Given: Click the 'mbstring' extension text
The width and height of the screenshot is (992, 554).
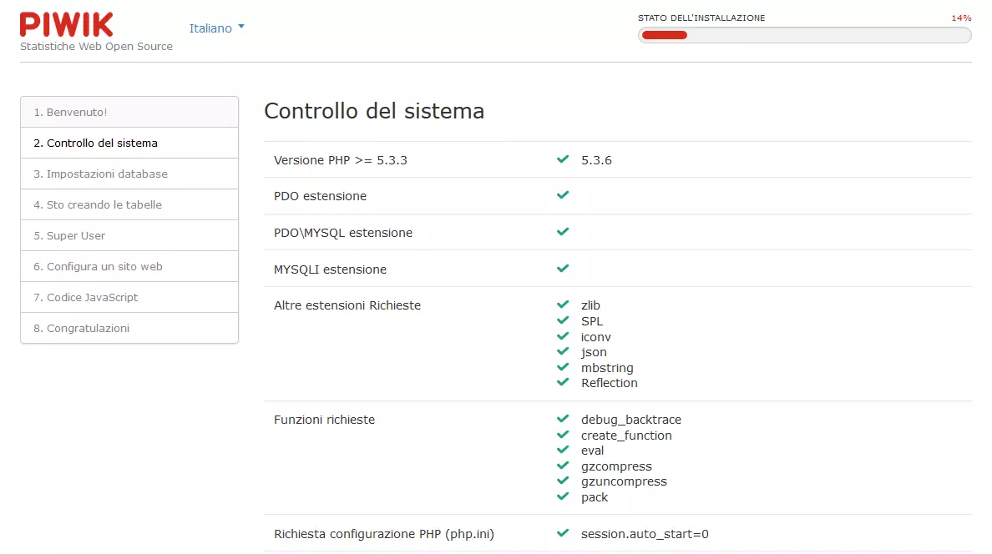Looking at the screenshot, I should tap(607, 368).
